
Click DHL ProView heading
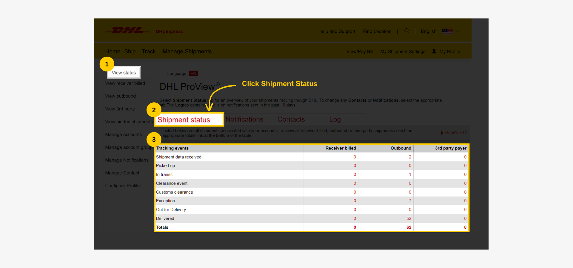(190, 86)
